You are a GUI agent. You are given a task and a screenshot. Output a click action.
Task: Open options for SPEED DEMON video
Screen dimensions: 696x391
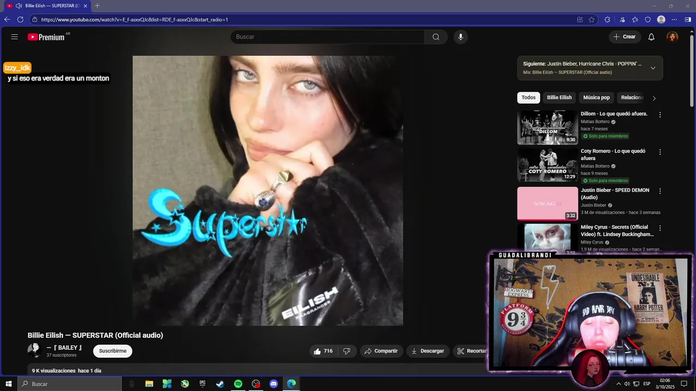pos(660,191)
